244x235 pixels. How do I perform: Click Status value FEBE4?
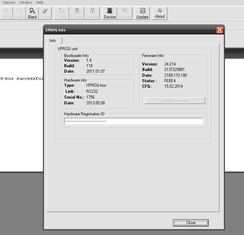[170, 81]
